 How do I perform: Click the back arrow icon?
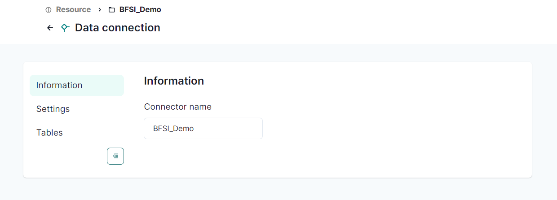point(50,28)
